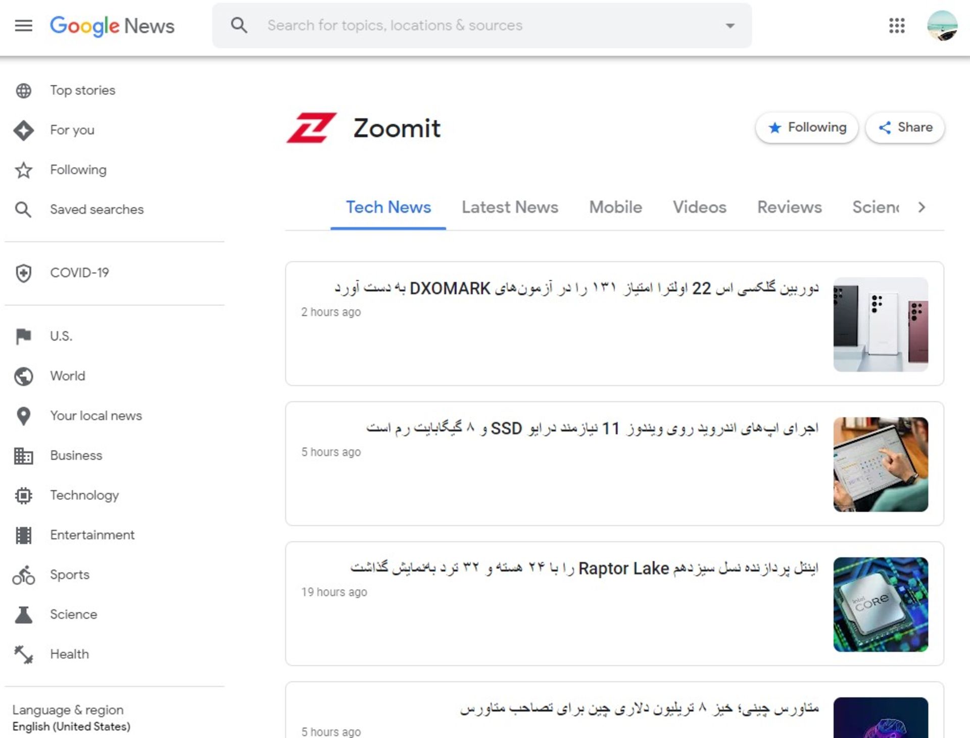970x738 pixels.
Task: Click the World globe icon
Action: tap(23, 376)
